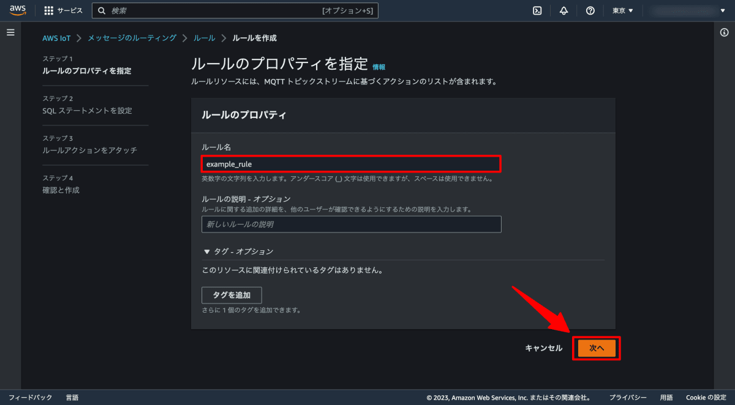Open 言語 language selector in footer
This screenshot has width=735, height=405.
(x=72, y=398)
